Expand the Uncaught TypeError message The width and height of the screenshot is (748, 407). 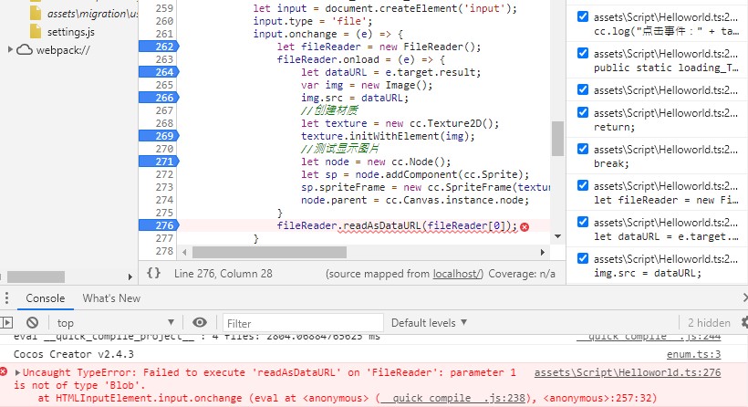point(17,372)
